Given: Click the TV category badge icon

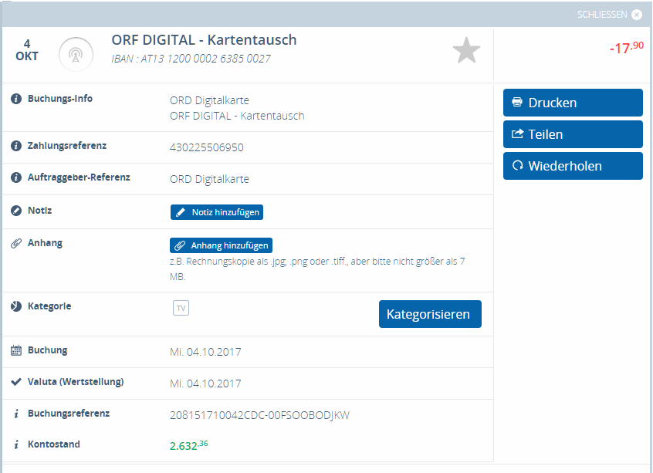Looking at the screenshot, I should coord(181,308).
